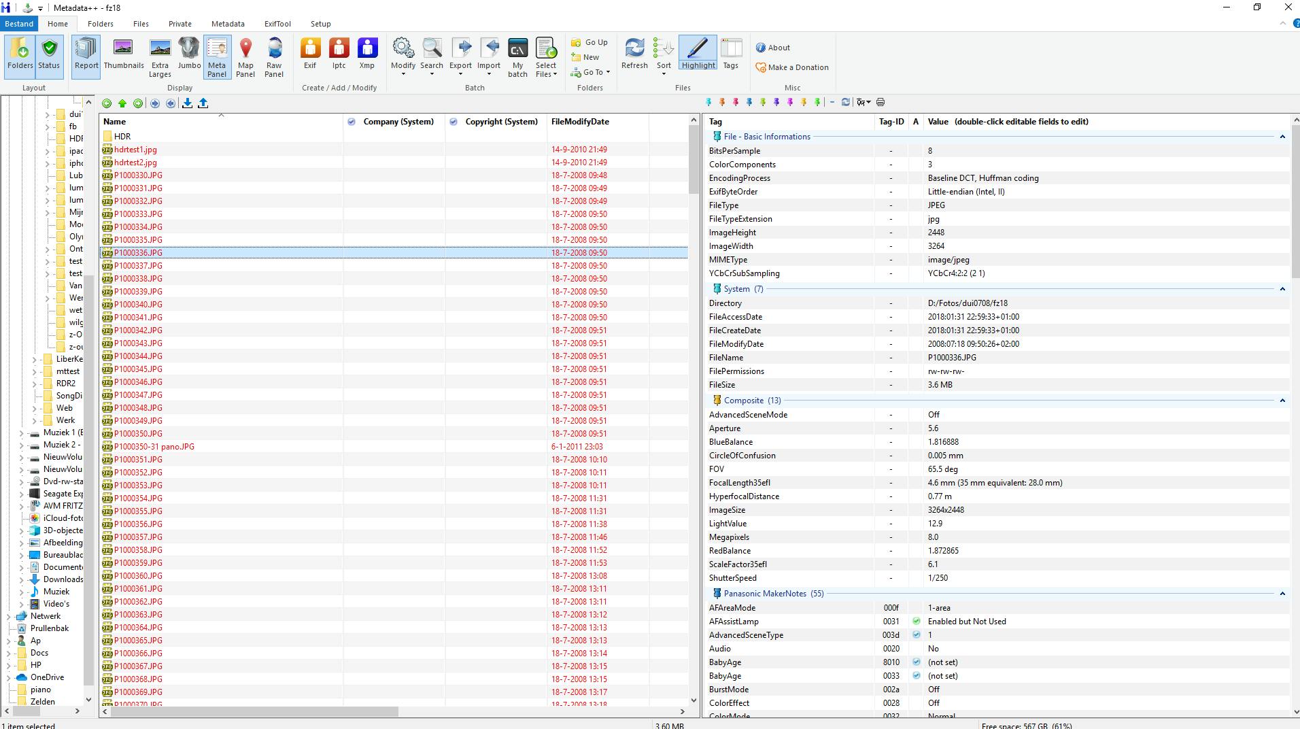The image size is (1300, 729).
Task: Switch to the Metadata ribbon tab
Action: [x=228, y=24]
